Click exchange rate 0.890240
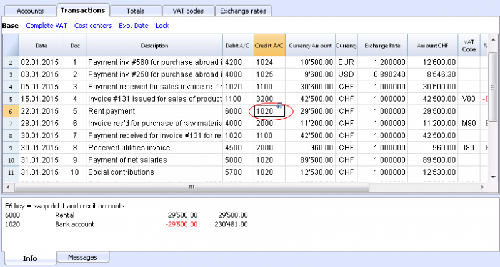The height and width of the screenshot is (267, 500). [x=382, y=74]
